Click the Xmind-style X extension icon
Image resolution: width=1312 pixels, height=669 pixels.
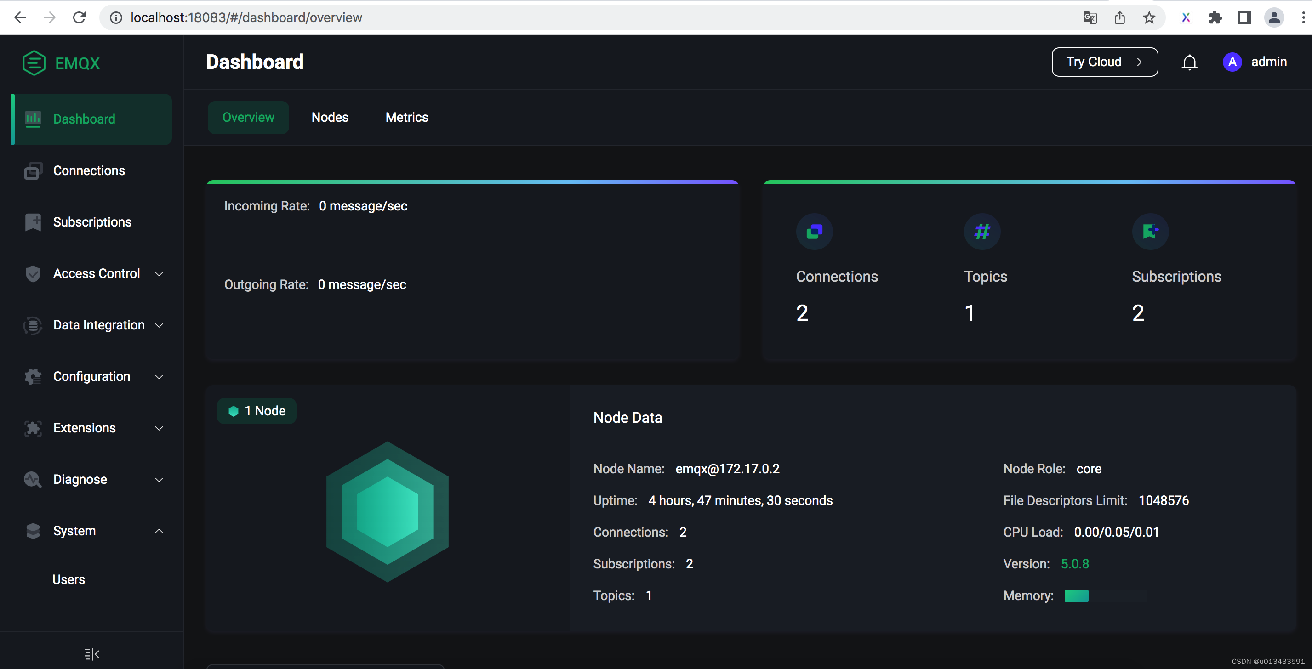1186,18
